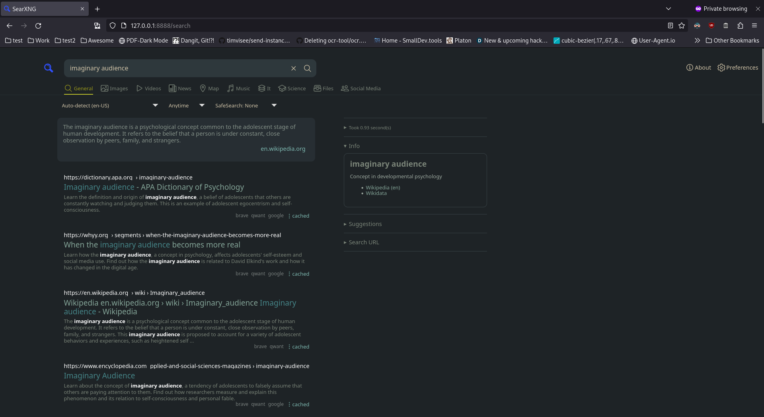Go forward in browser history
This screenshot has width=764, height=417.
(x=24, y=25)
